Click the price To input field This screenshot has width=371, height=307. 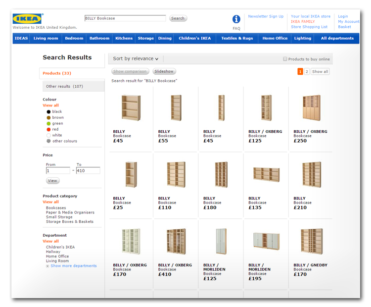tap(88, 170)
